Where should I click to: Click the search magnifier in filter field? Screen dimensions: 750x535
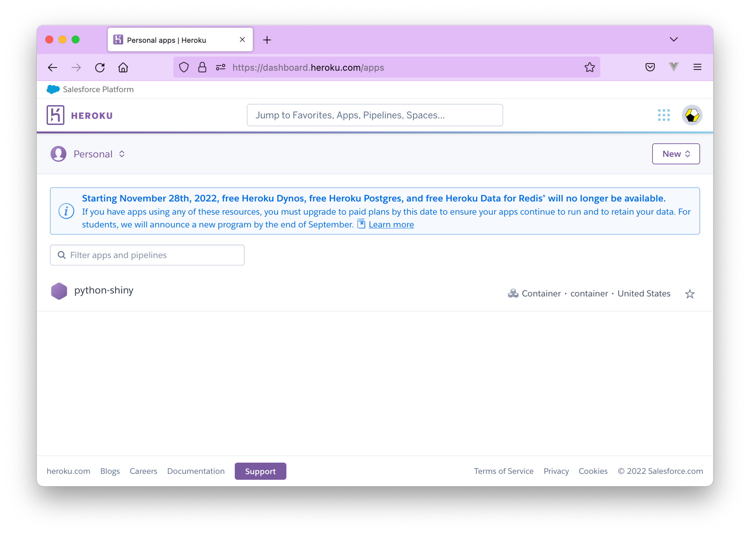click(61, 255)
